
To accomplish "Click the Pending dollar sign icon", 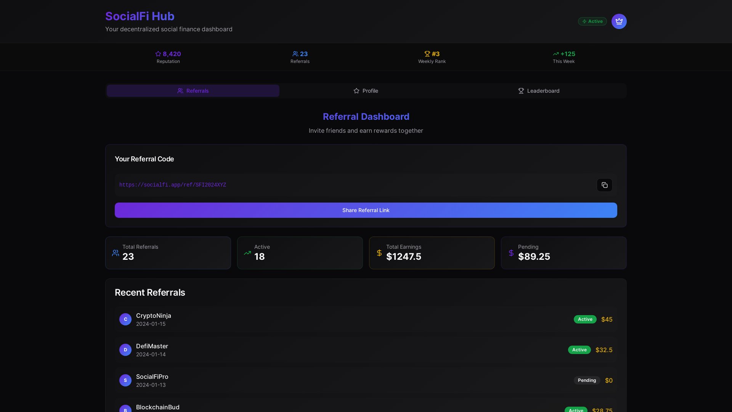I will pos(511,253).
